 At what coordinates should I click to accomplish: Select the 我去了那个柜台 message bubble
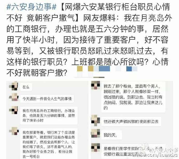click(133, 97)
